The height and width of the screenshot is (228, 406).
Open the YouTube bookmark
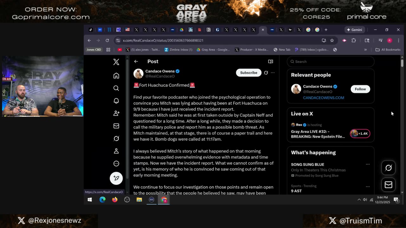[120, 50]
